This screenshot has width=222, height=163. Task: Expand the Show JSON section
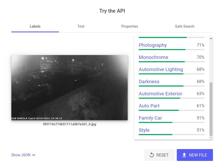click(23, 155)
